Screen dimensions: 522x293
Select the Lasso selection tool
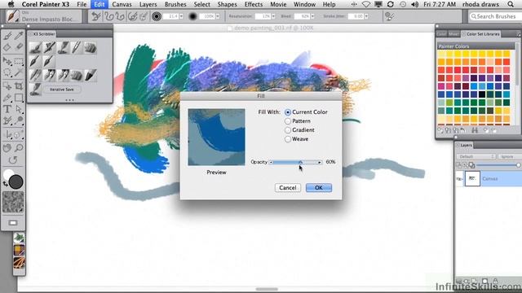[x=7, y=72]
